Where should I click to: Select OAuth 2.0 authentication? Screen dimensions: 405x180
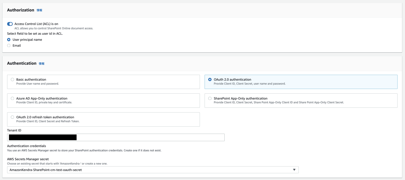[x=210, y=80]
